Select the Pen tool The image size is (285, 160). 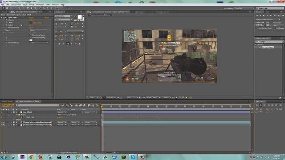pos(32,8)
